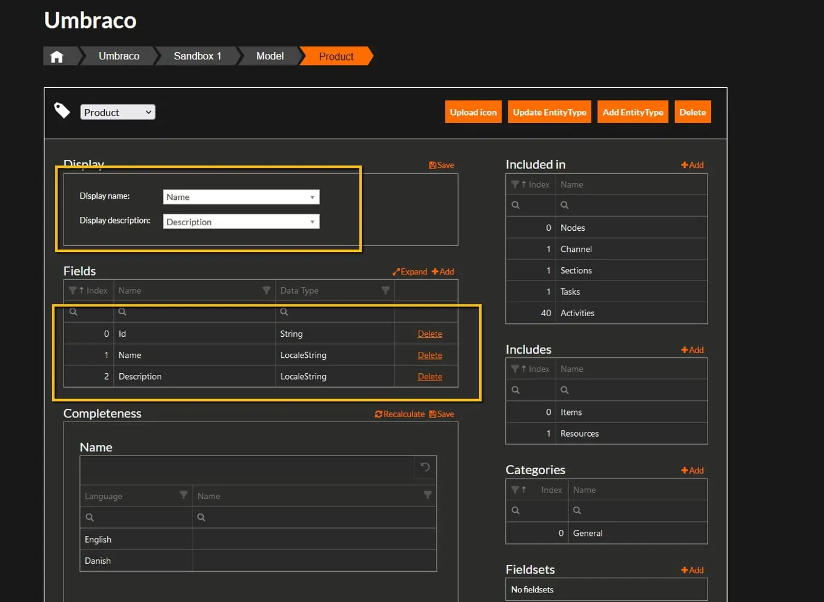Delete the entity type with Delete button
The height and width of the screenshot is (602, 824).
coord(693,112)
